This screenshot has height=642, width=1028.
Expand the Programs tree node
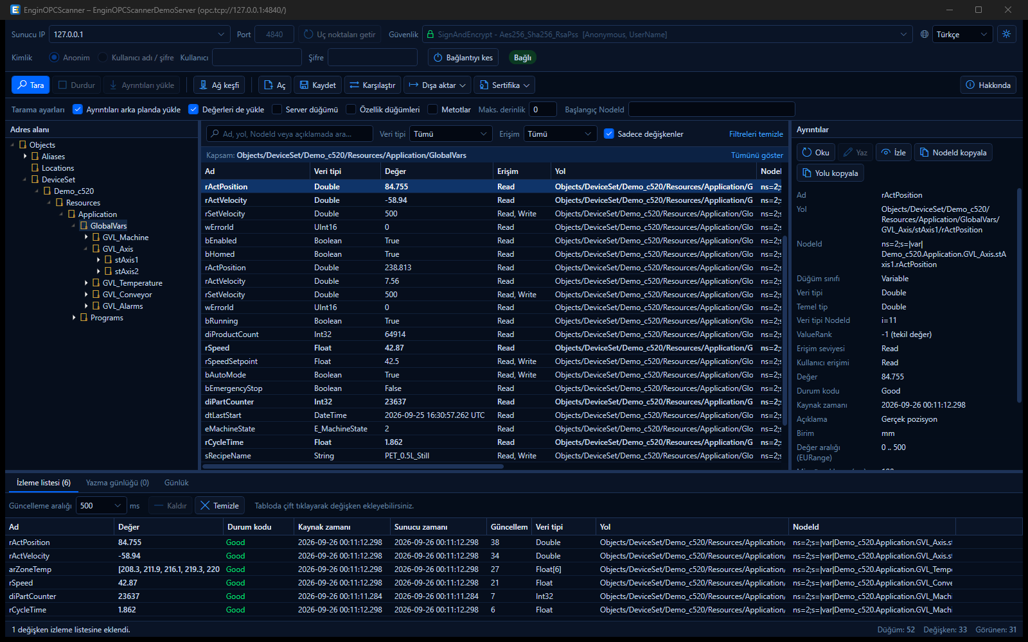coord(75,317)
